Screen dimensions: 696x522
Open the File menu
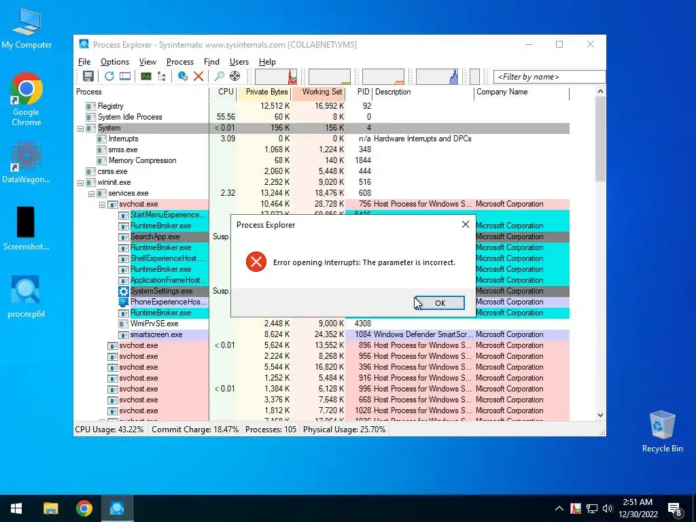84,62
